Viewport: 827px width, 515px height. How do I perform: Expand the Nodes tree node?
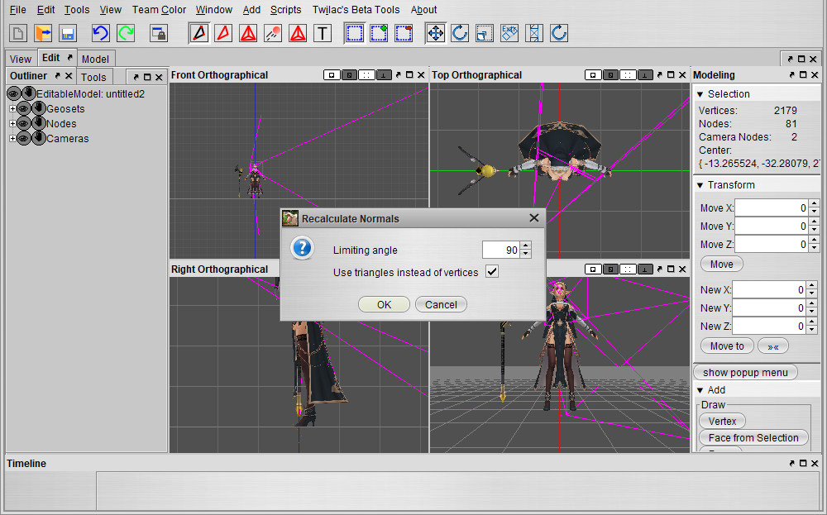click(x=12, y=124)
